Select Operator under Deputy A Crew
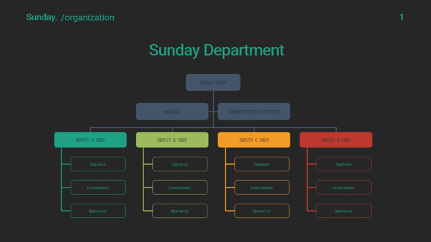Image resolution: width=431 pixels, height=242 pixels. point(98,210)
